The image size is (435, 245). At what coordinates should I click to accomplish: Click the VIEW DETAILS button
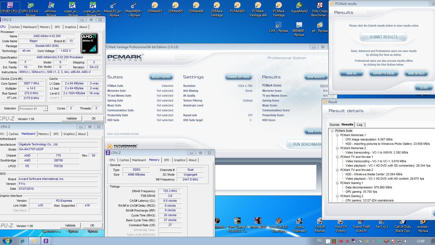pyautogui.click(x=416, y=73)
